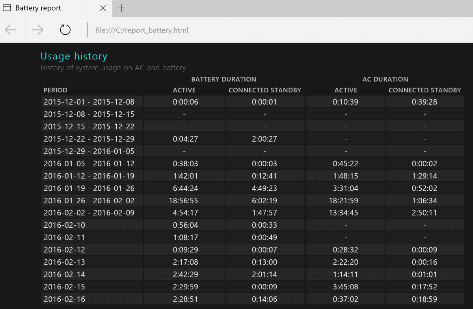The width and height of the screenshot is (473, 309).
Task: Click battery active value 2:28:51
Action: tap(186, 299)
